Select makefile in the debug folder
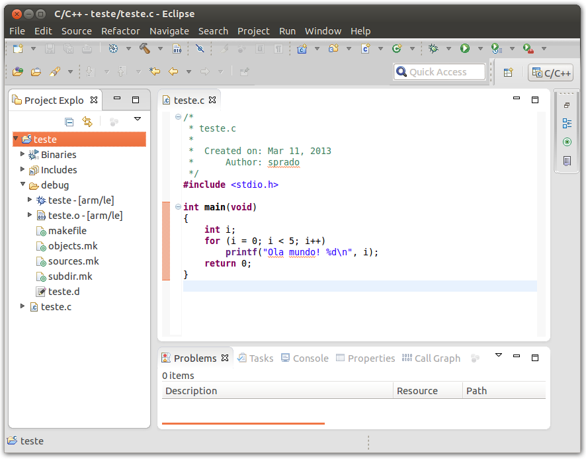 [62, 231]
